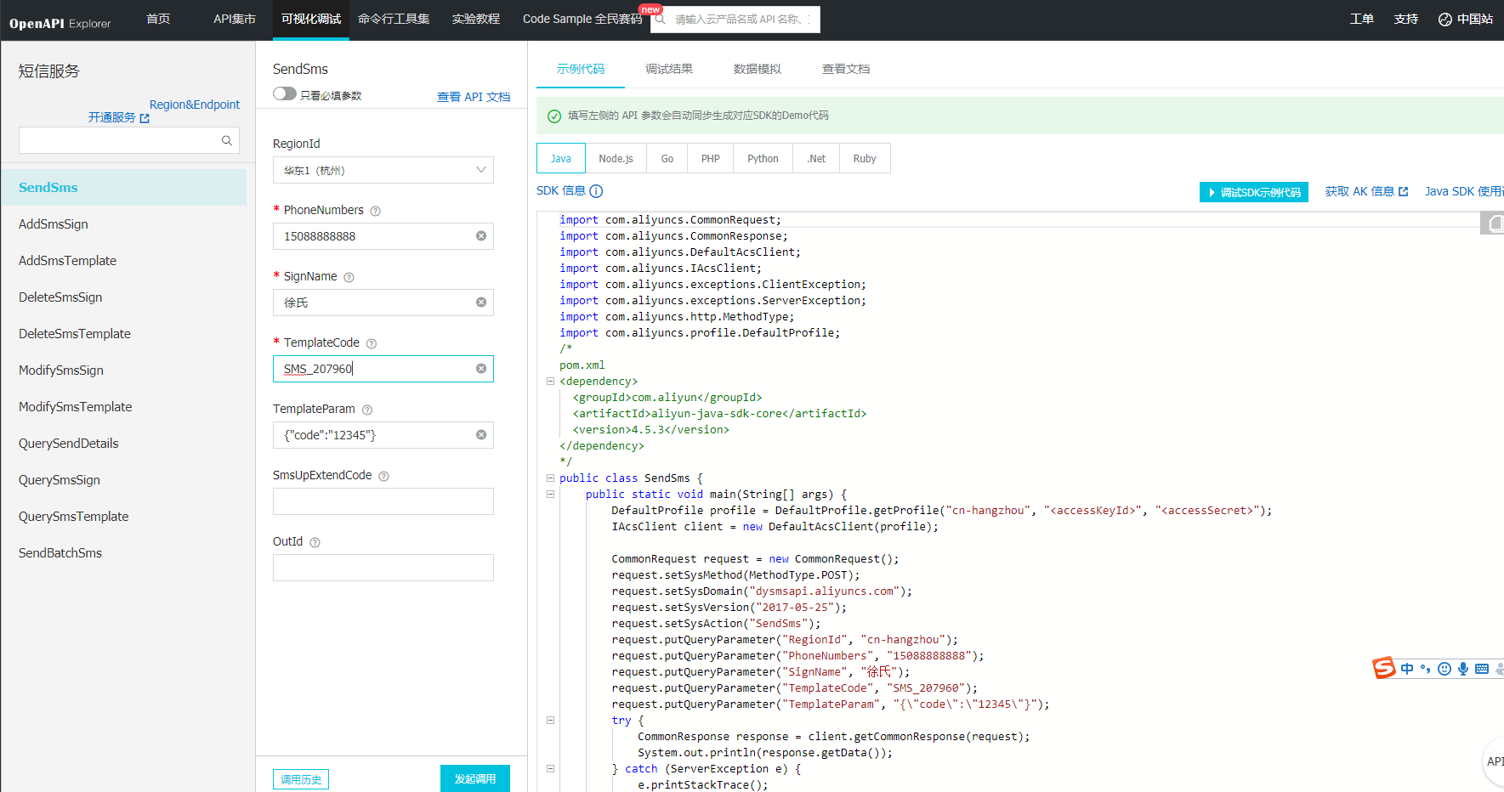The height and width of the screenshot is (792, 1504).
Task: Open the Java SDK 使用 link
Action: (1464, 191)
